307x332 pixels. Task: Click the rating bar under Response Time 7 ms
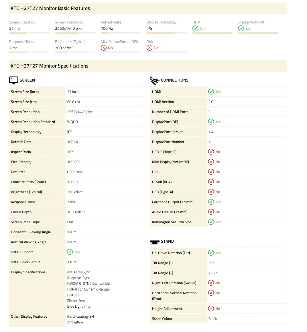click(x=29, y=52)
